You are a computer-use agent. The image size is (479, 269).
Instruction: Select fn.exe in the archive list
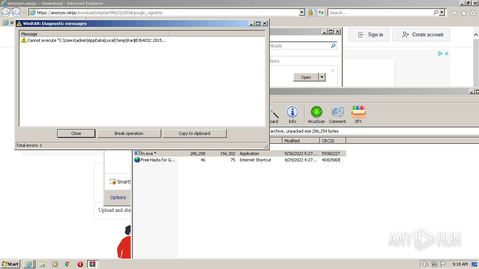[239, 154]
